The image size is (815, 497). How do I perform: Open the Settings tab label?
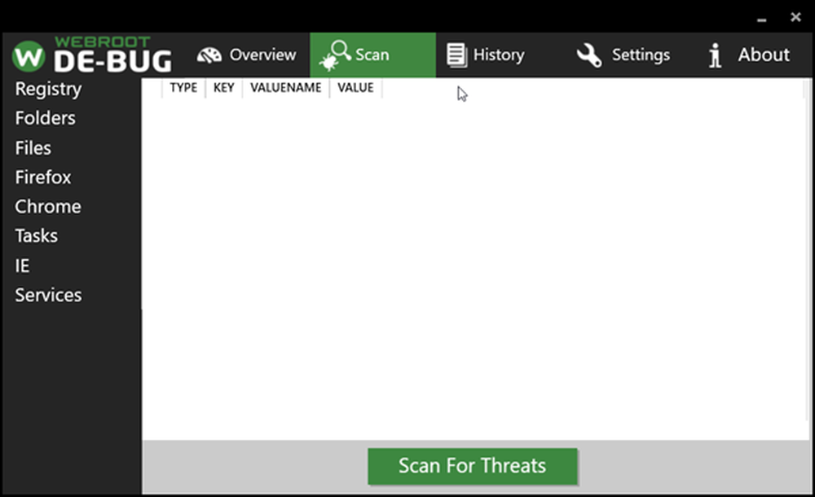[x=641, y=55]
